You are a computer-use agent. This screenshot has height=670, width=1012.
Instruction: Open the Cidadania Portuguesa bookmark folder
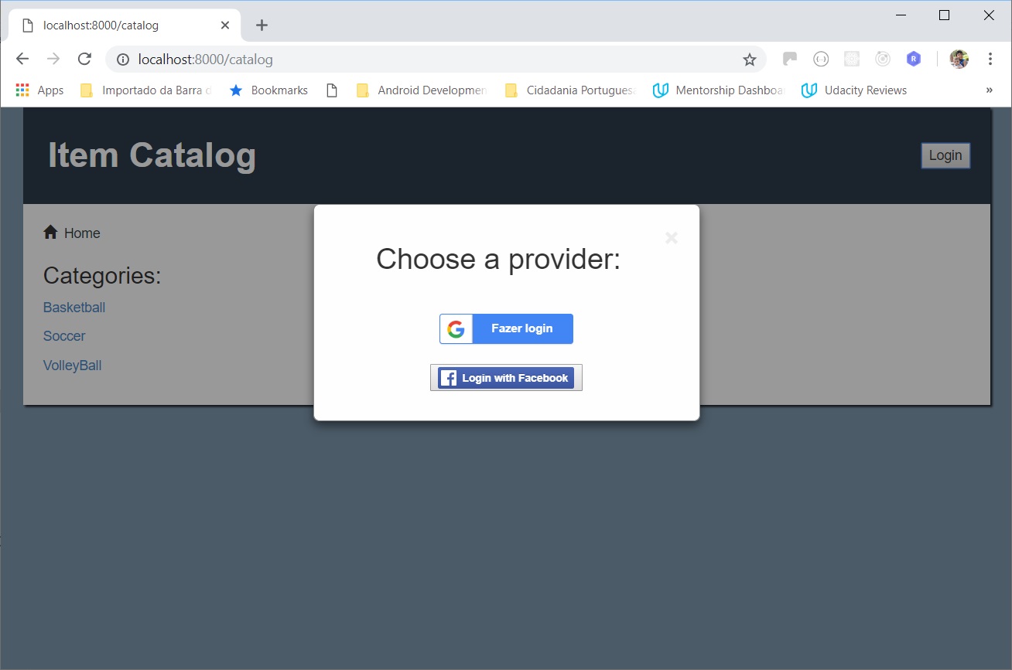coord(570,90)
